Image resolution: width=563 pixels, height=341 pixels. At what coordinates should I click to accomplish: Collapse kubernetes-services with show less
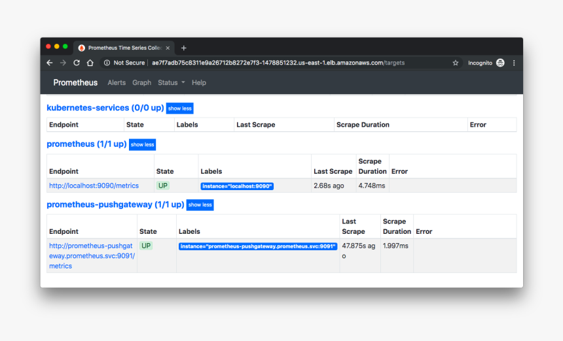pyautogui.click(x=179, y=108)
